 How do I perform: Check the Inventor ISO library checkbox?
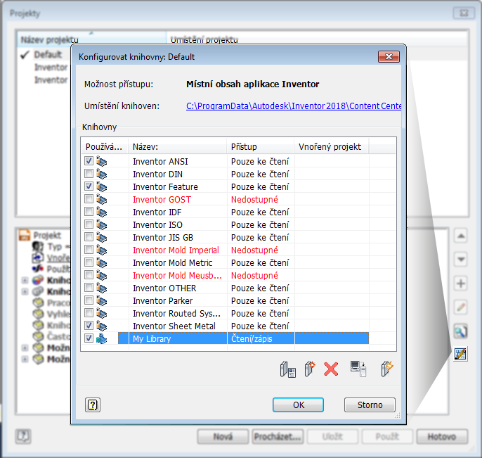coord(89,224)
